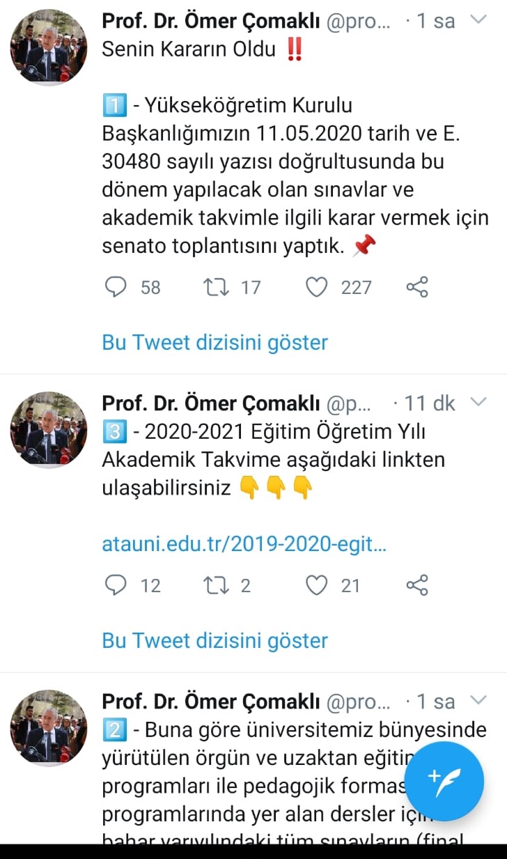507x859 pixels.
Task: Reply to the 'Senin Kararın Oldu' tweet
Action: click(x=116, y=287)
